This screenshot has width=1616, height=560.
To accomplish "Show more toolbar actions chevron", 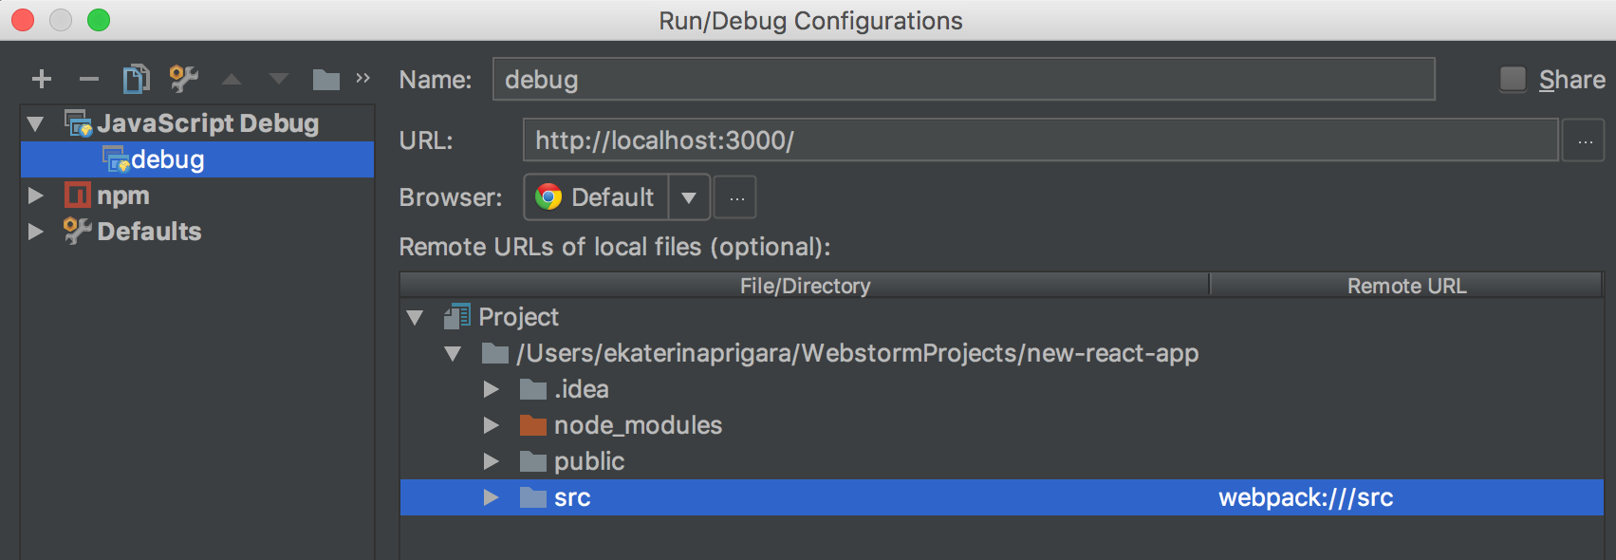I will coord(362,78).
